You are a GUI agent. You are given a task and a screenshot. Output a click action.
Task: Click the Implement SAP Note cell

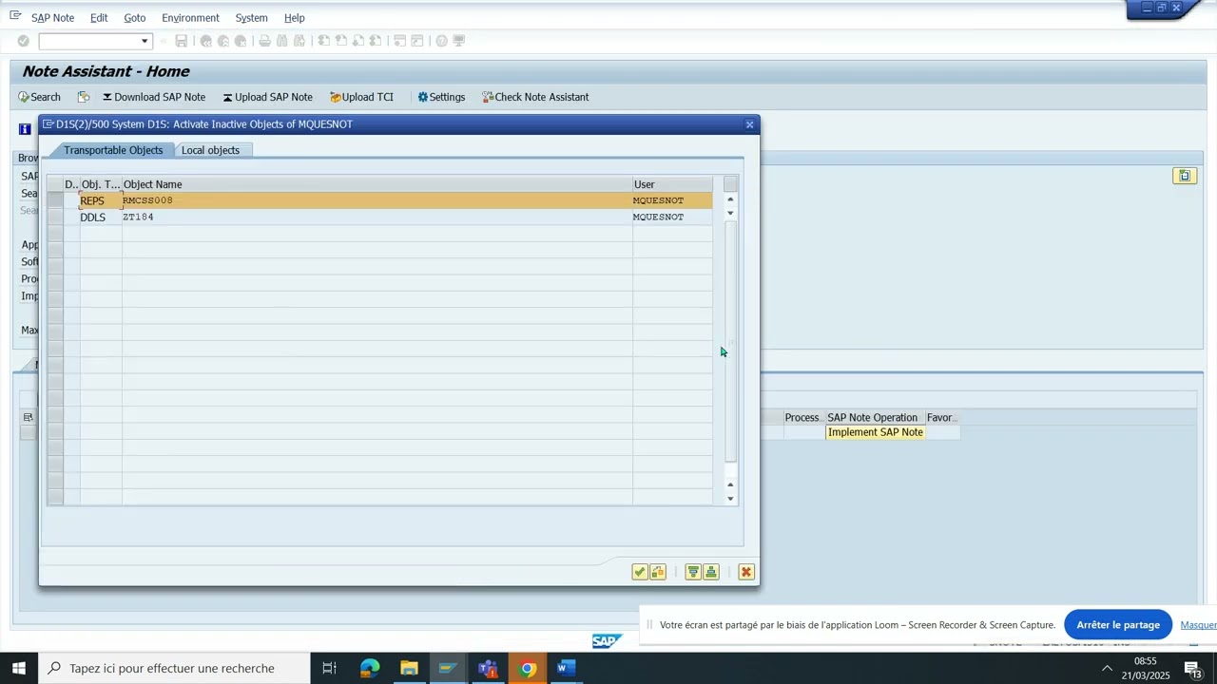click(876, 432)
